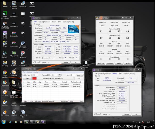This screenshot has width=155, height=129.
Task: Click Reset button in Real Temp
Action: click(119, 63)
